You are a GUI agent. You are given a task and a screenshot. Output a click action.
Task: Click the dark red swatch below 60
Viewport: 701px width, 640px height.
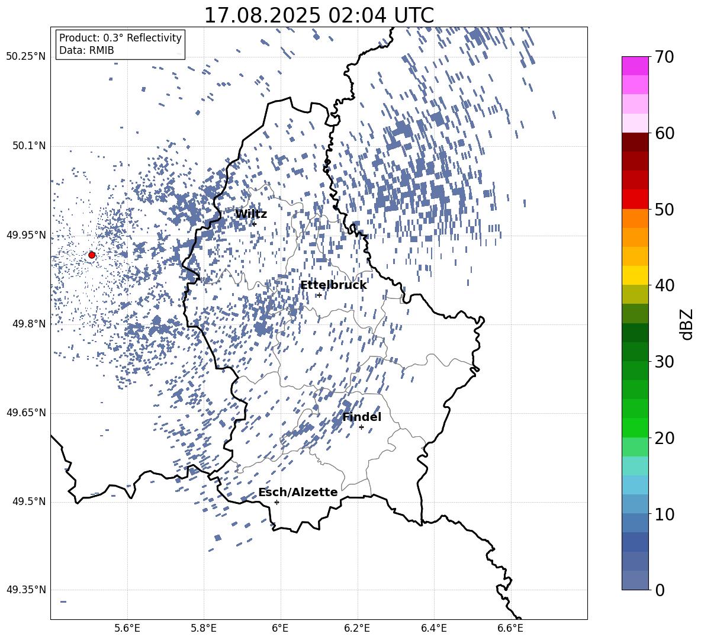[x=635, y=143]
